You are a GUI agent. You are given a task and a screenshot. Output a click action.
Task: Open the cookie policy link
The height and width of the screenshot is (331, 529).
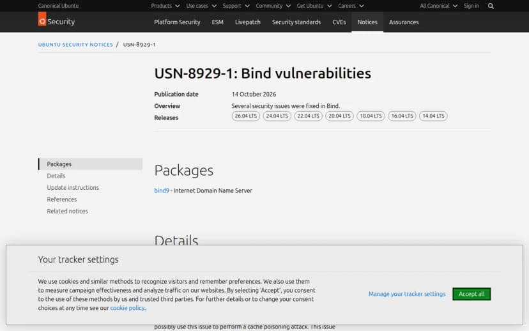127,308
